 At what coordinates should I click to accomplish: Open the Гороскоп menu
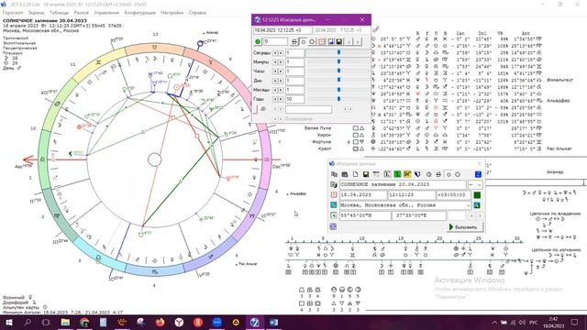click(13, 12)
